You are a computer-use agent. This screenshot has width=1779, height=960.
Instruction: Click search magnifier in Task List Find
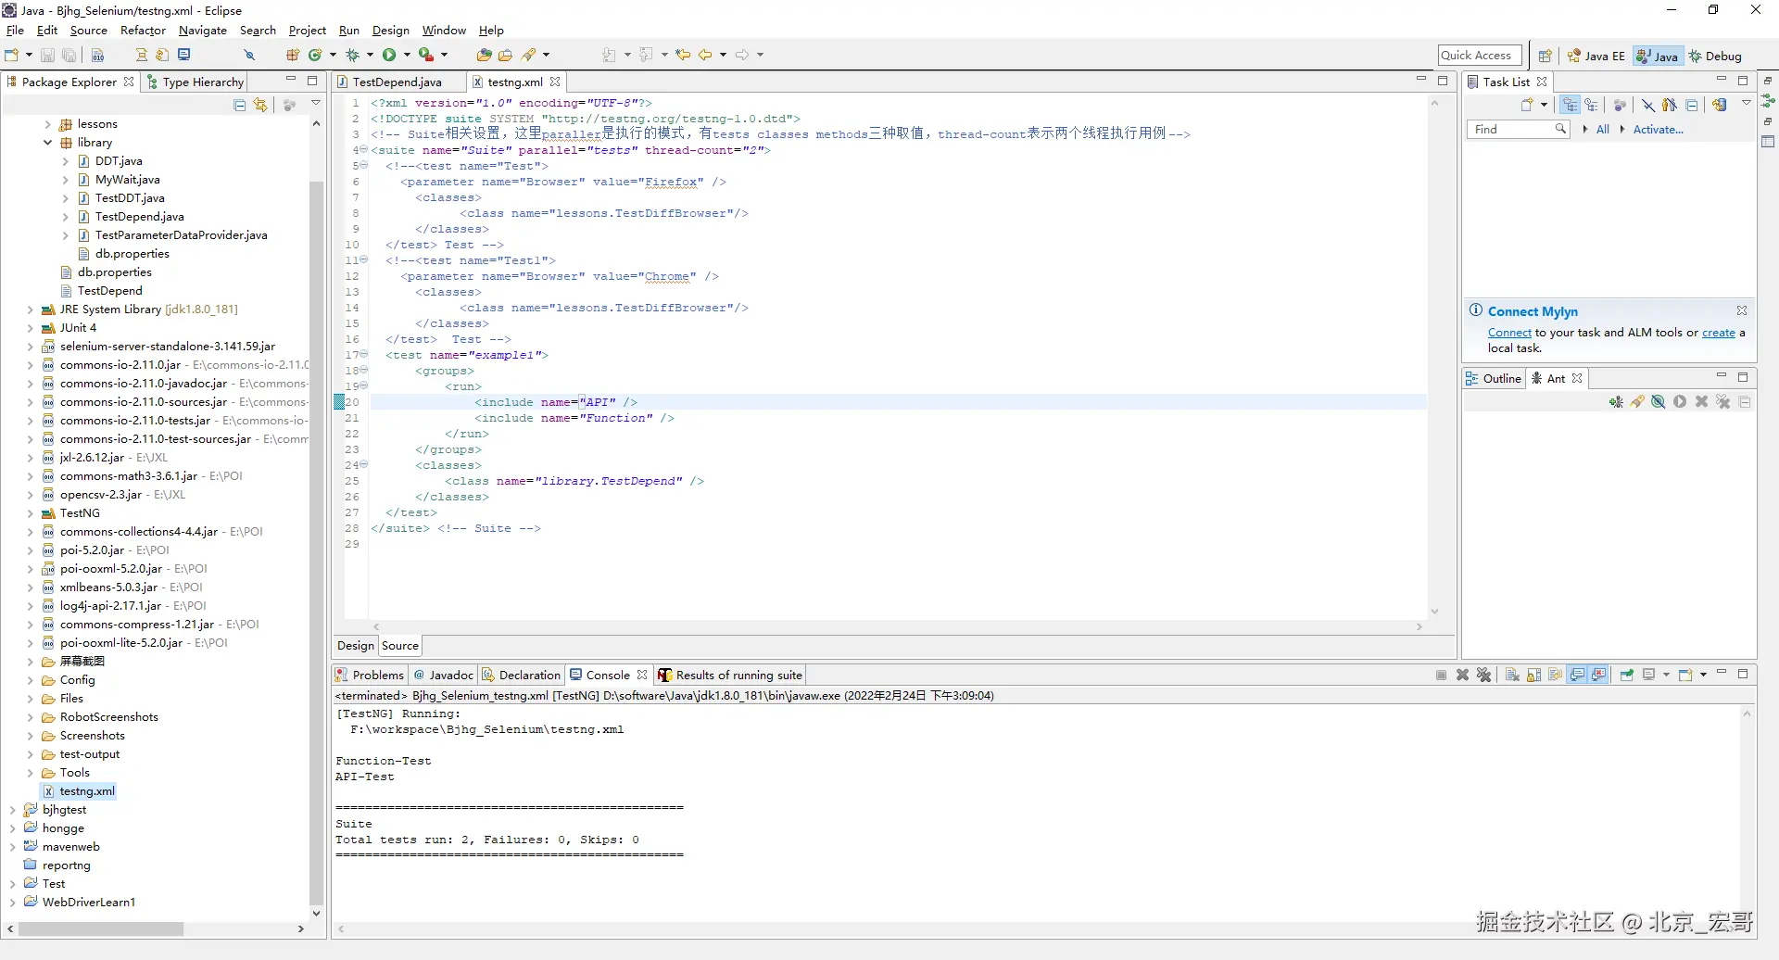pyautogui.click(x=1561, y=130)
